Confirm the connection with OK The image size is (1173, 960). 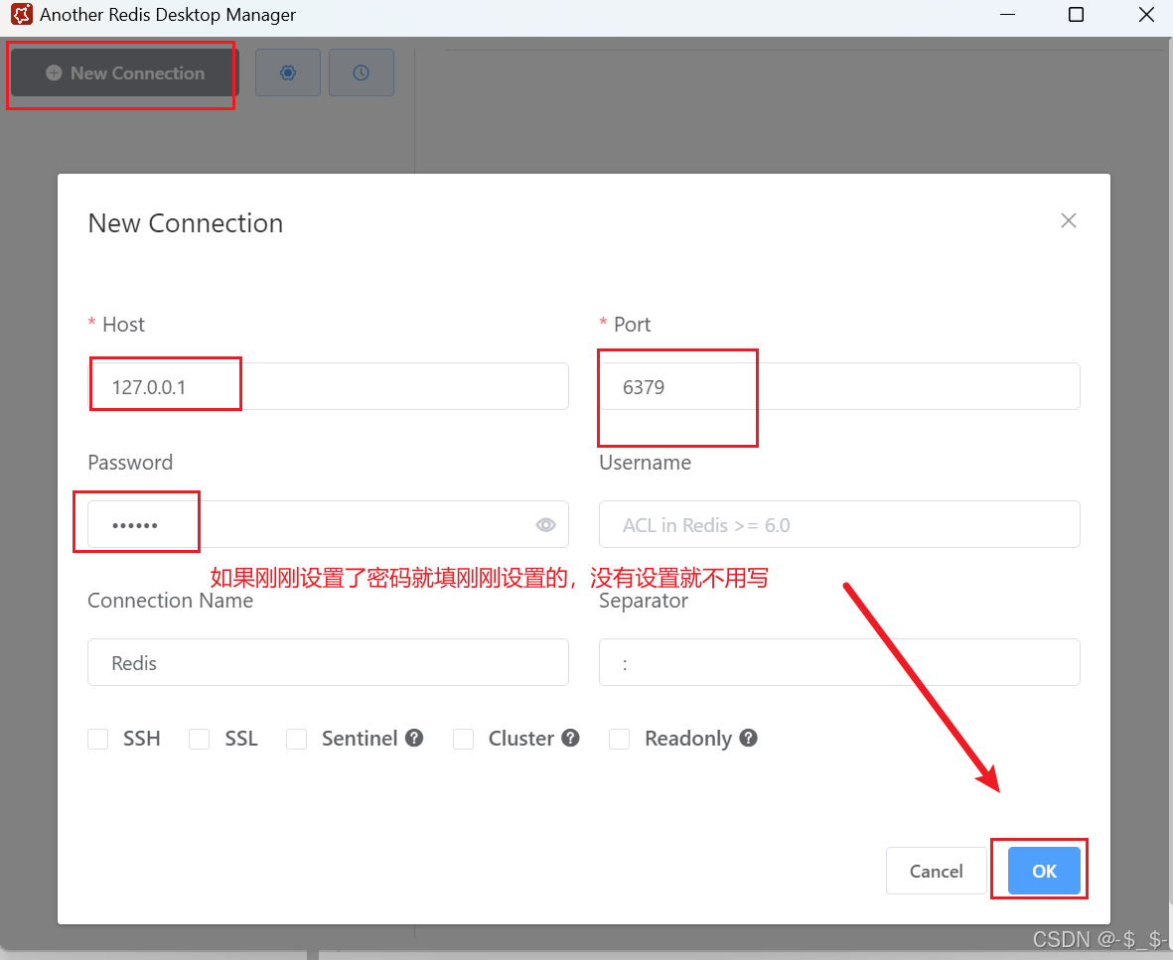1044,871
